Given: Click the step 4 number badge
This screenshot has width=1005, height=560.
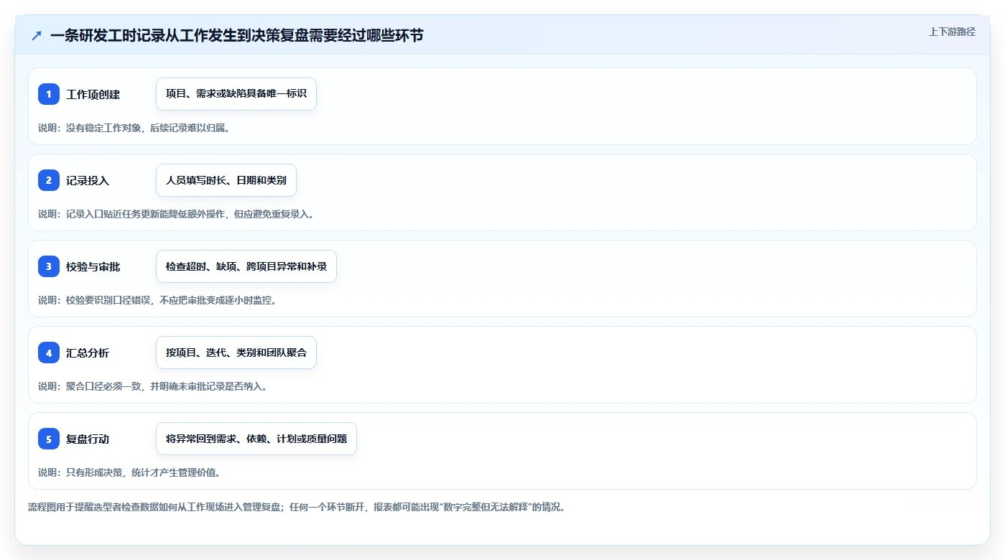Looking at the screenshot, I should 49,353.
